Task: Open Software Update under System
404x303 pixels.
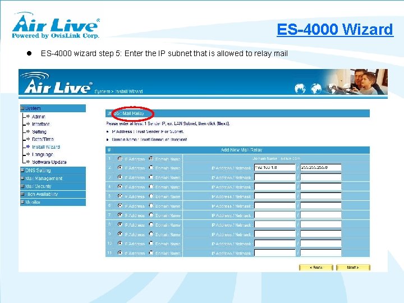Action: (x=49, y=162)
